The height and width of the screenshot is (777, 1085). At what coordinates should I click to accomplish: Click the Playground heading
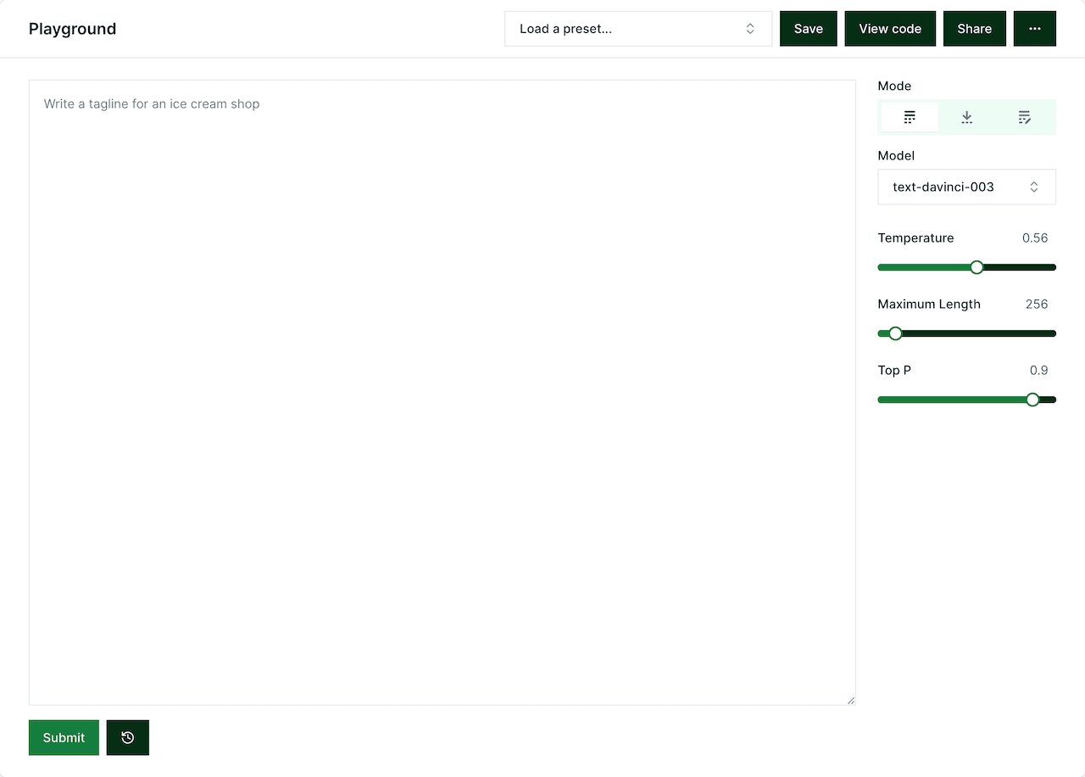coord(72,28)
